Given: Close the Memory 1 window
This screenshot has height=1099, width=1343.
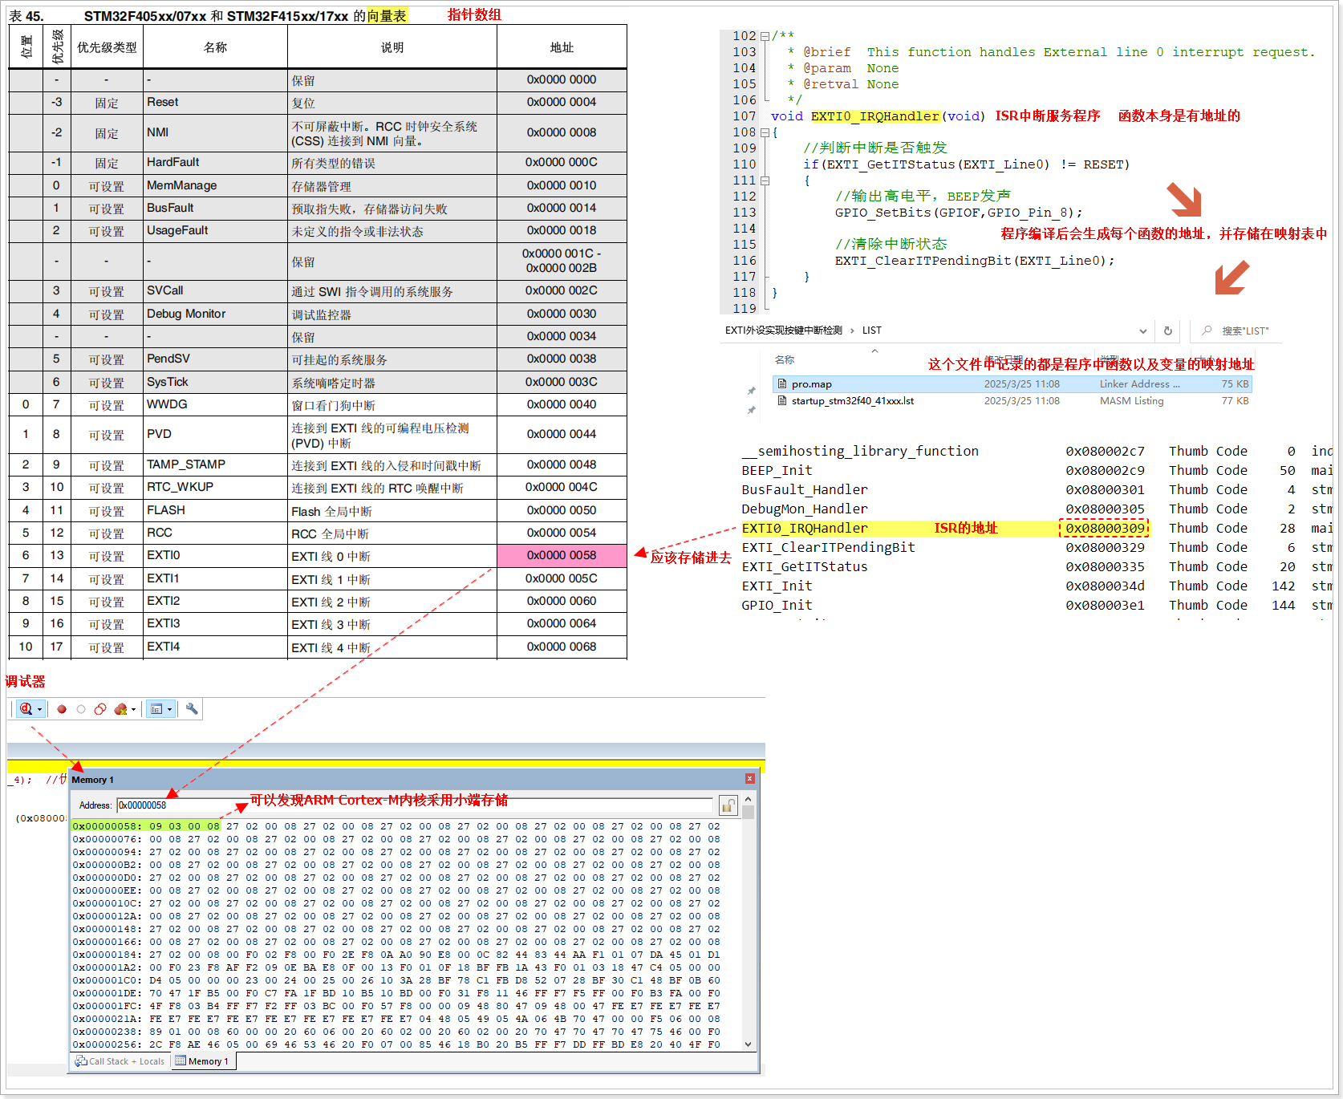Looking at the screenshot, I should tap(750, 779).
